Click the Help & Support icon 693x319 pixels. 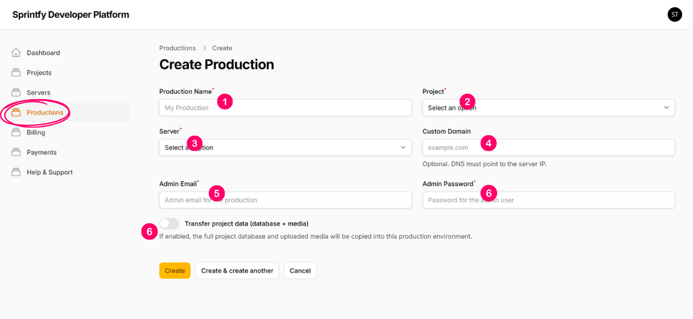pyautogui.click(x=16, y=172)
